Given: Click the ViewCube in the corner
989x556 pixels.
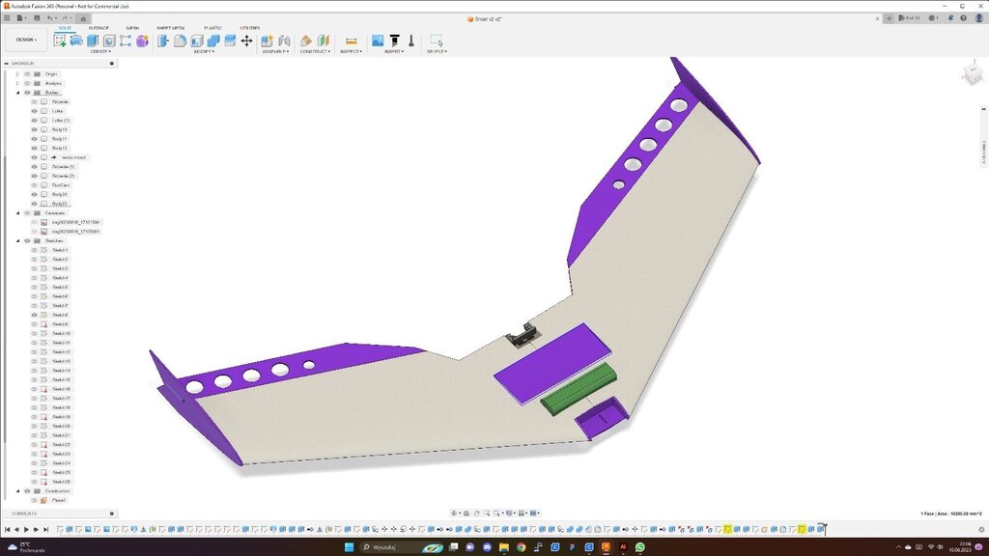Looking at the screenshot, I should (972, 74).
